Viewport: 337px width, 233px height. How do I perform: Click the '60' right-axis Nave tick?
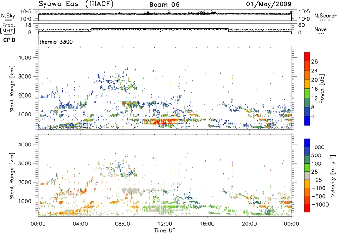pyautogui.click(x=301, y=25)
